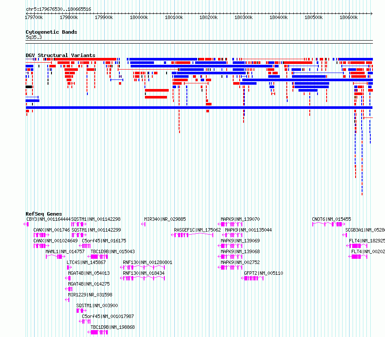Click the MAML1 gene model glyph
This screenshot has width=385, height=337.
click(x=55, y=257)
